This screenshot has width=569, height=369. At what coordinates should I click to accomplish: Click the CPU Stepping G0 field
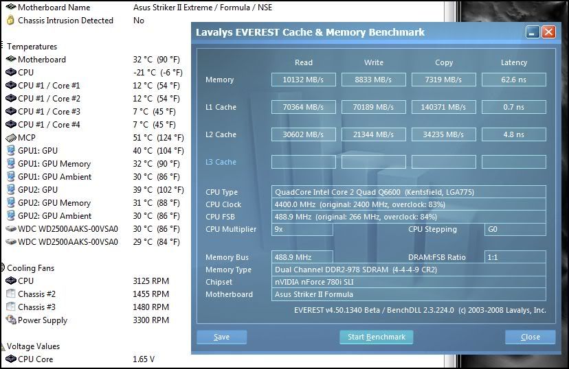(x=515, y=229)
